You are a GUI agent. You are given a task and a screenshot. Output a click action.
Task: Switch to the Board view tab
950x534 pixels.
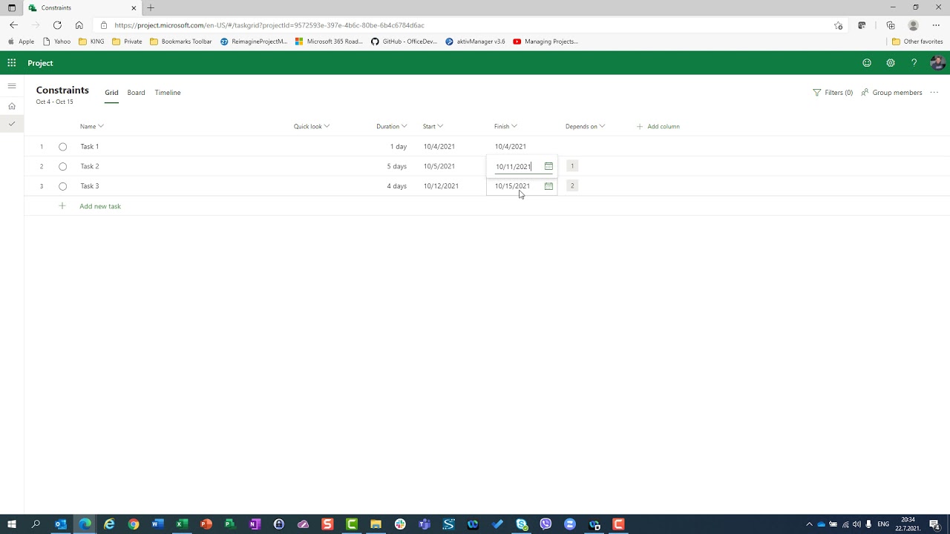136,93
